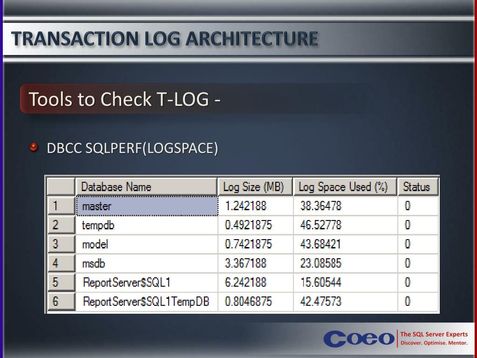Click the Database Name column header

point(146,186)
